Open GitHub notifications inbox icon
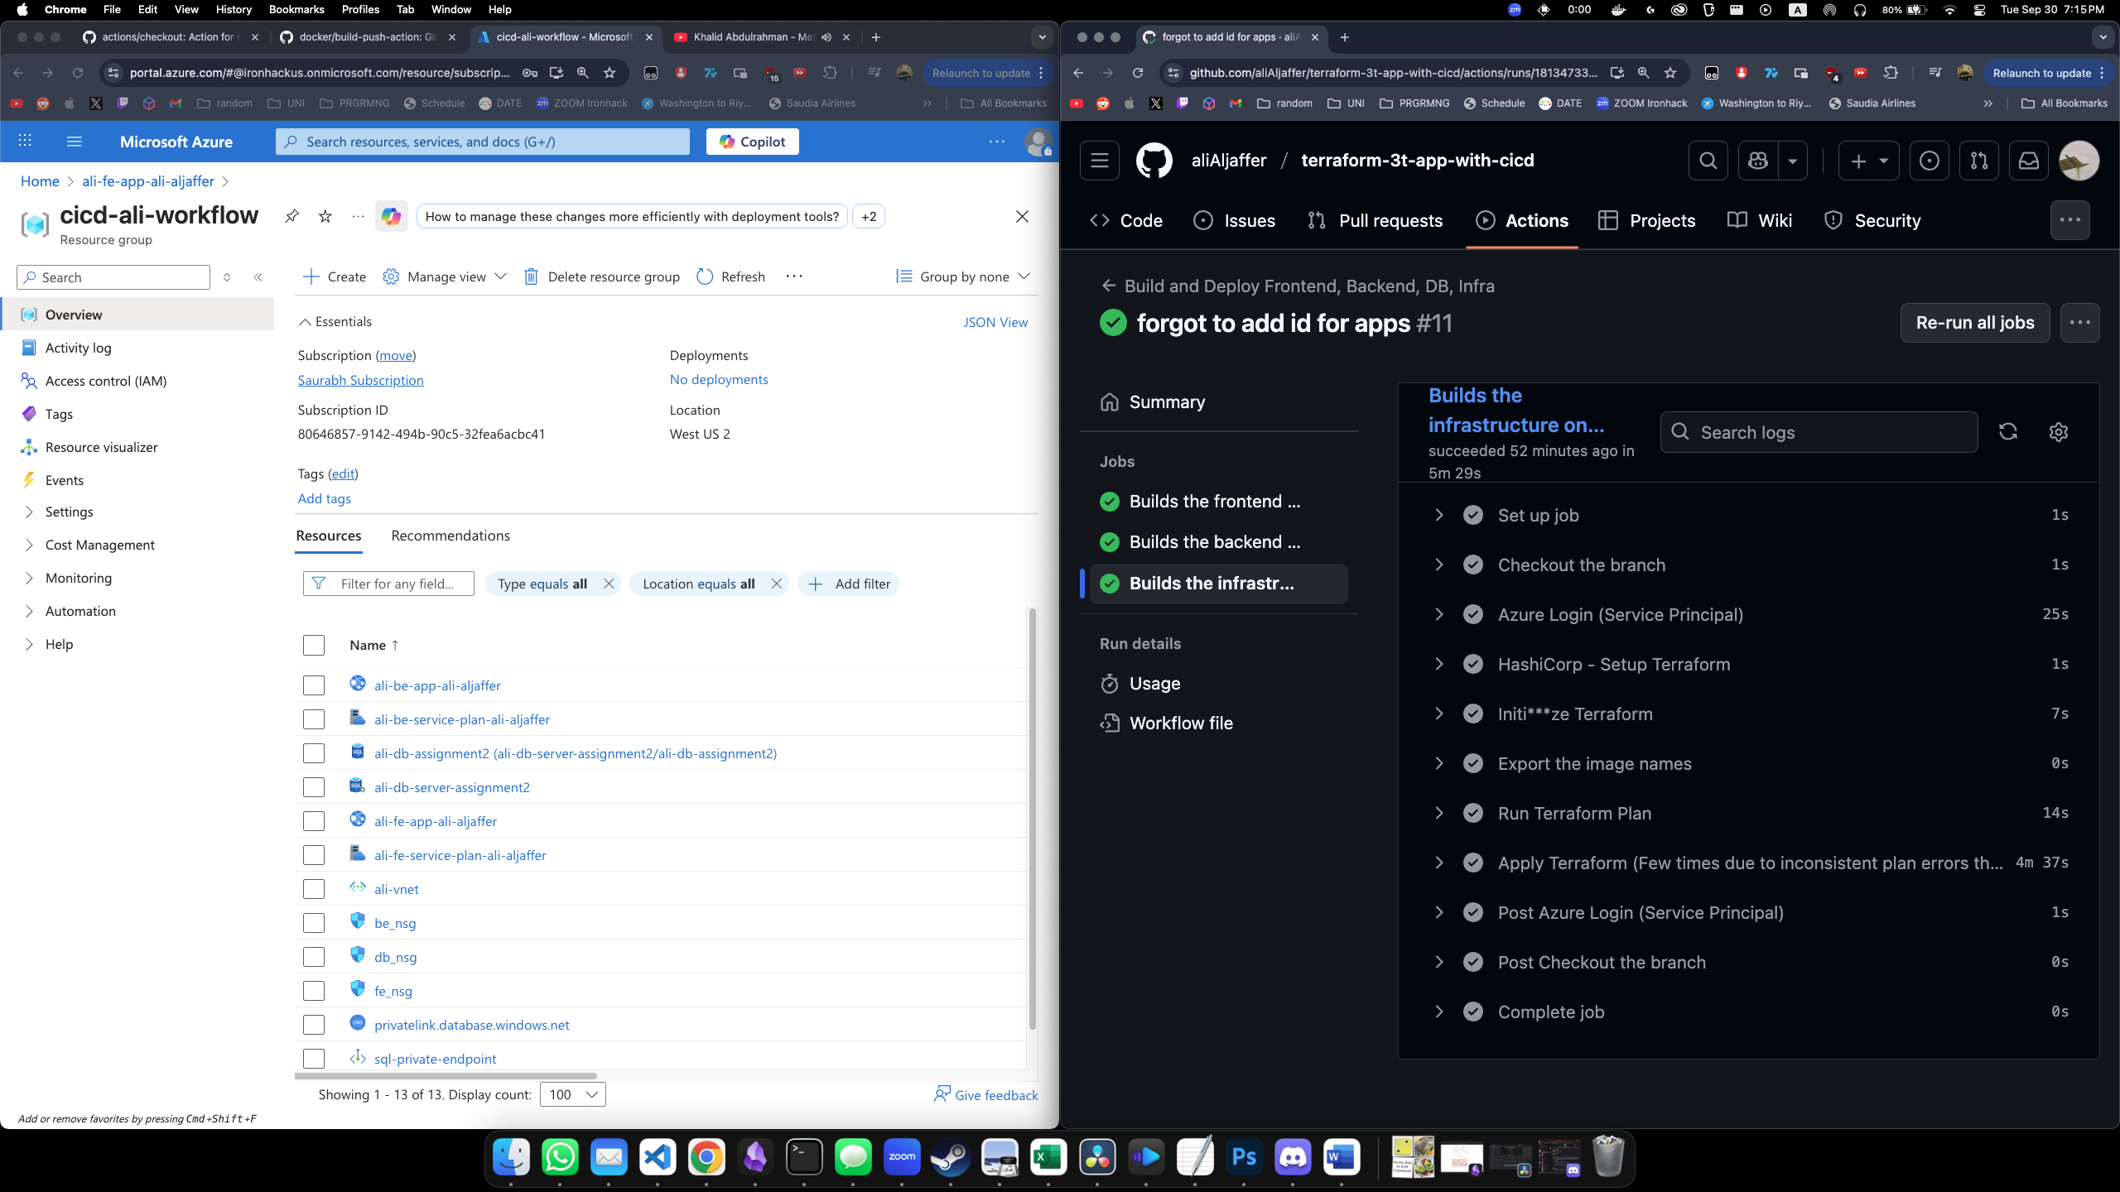This screenshot has width=2120, height=1192. tap(2028, 161)
